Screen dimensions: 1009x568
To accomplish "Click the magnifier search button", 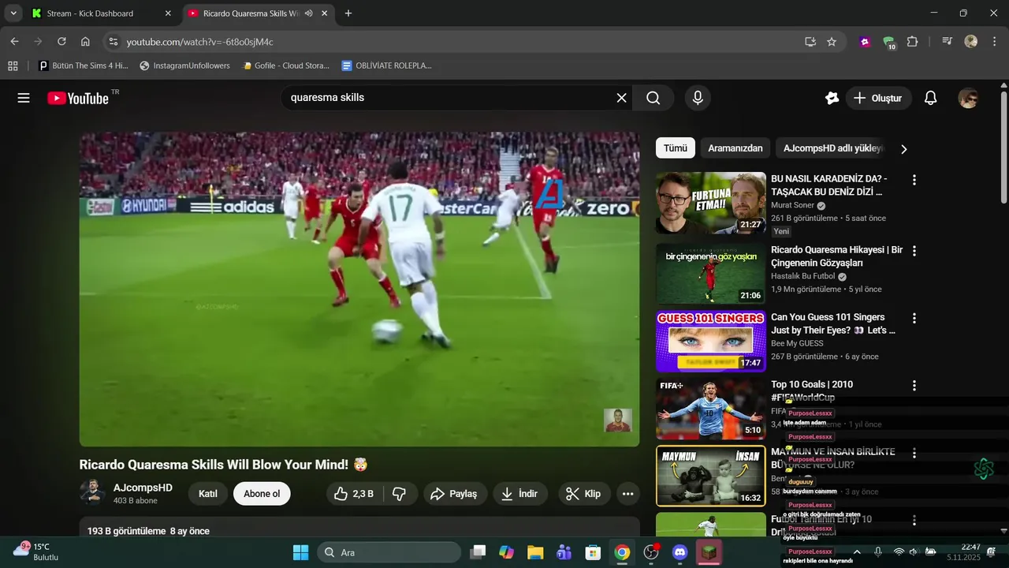I will tap(653, 98).
